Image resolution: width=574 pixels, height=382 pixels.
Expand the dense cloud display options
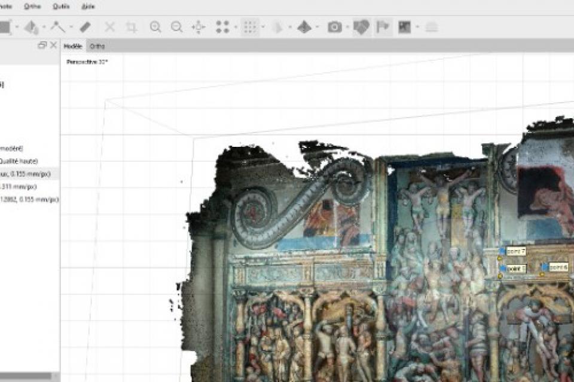(263, 27)
